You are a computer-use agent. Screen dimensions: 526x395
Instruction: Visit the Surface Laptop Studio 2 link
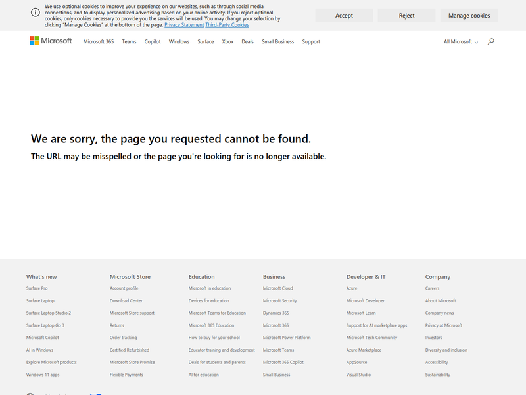[49, 313]
